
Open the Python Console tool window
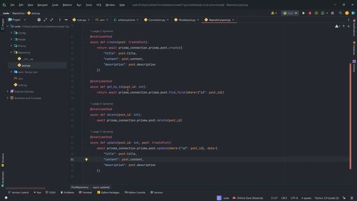pyautogui.click(x=135, y=193)
